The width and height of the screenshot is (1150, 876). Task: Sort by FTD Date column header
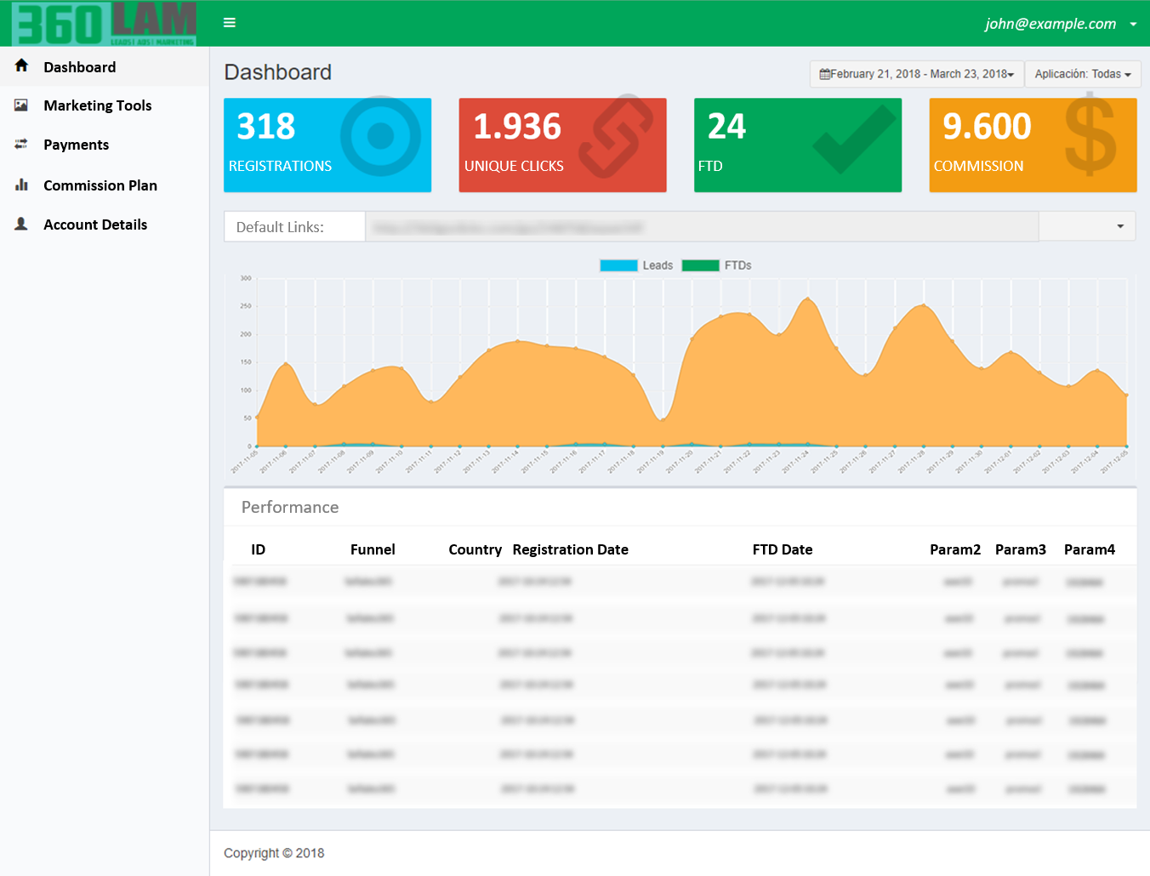783,549
